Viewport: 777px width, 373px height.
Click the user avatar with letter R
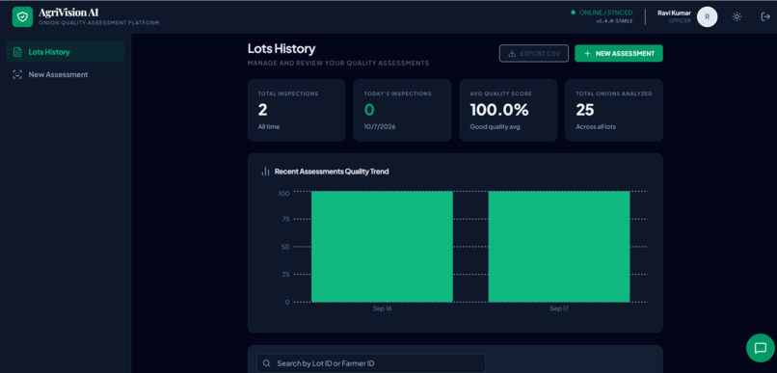click(x=708, y=16)
